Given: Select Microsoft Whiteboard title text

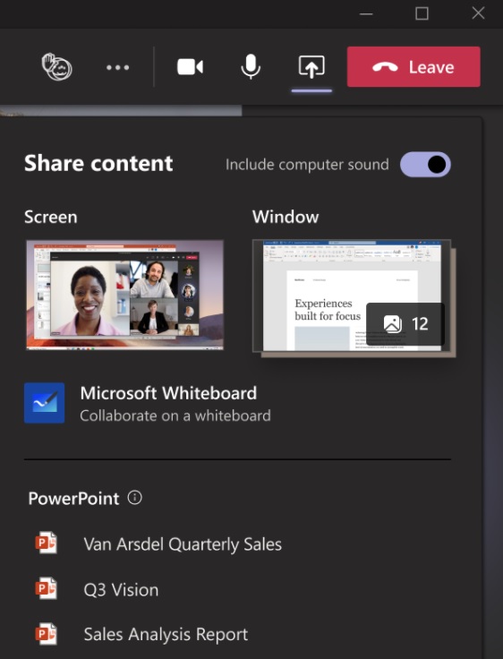Looking at the screenshot, I should (168, 393).
